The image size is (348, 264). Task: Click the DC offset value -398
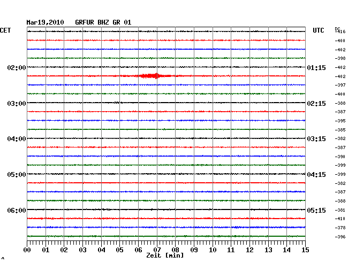[340, 58]
